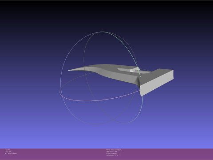213x160 pixels.
Task: Click the Selection count info line
Action: point(112,155)
